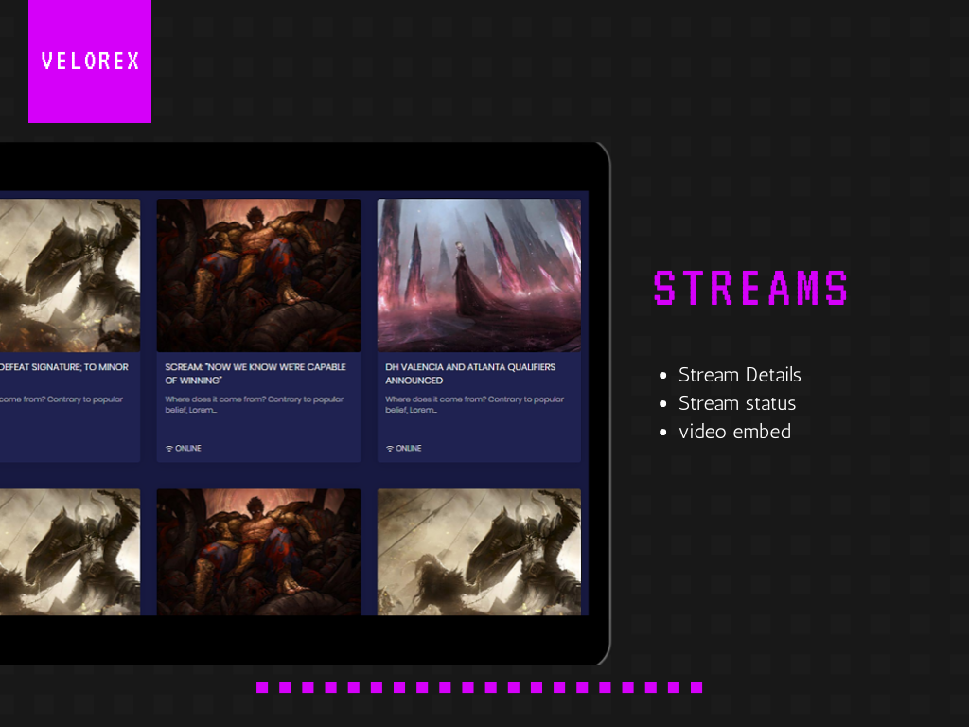Open the 'Defeat Signature; to Minor' headline
Screen dimensions: 969x727
64,367
